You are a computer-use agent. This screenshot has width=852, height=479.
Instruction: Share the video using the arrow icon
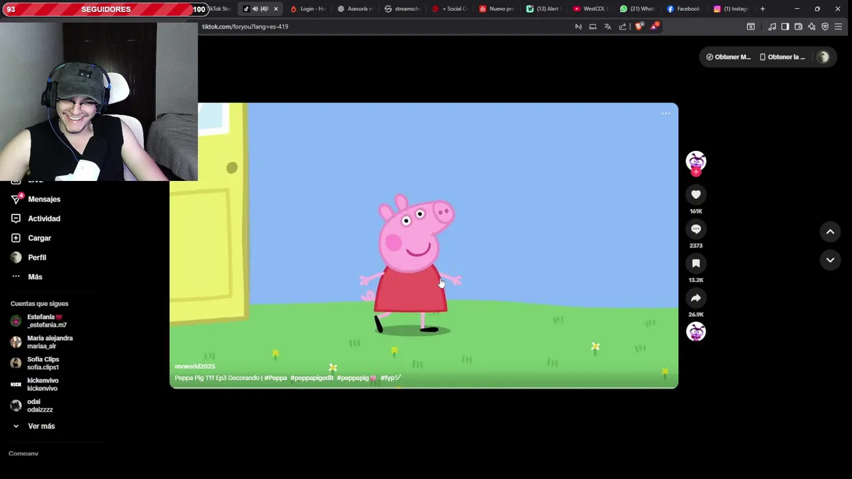click(x=696, y=298)
